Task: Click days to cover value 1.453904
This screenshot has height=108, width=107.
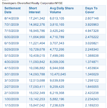Action: tap(92, 68)
